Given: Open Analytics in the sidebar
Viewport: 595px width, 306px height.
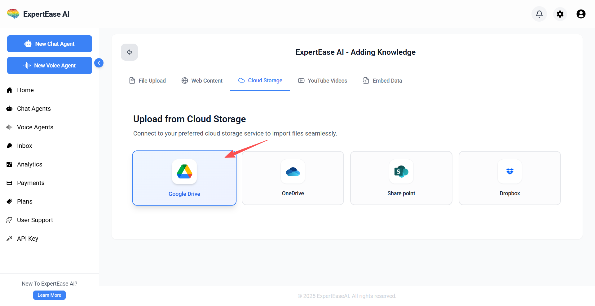Looking at the screenshot, I should pos(29,164).
